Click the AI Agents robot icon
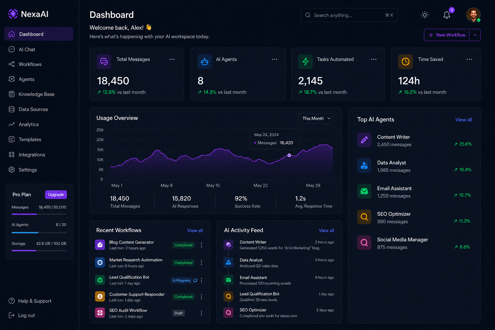Screen dimensions: 495x330 (205, 61)
